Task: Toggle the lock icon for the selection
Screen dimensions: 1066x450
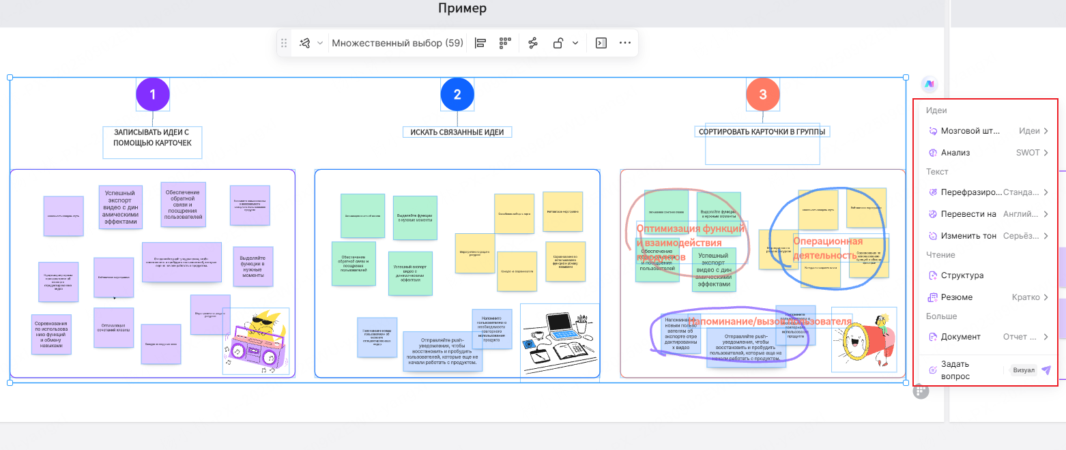Action: pyautogui.click(x=558, y=43)
